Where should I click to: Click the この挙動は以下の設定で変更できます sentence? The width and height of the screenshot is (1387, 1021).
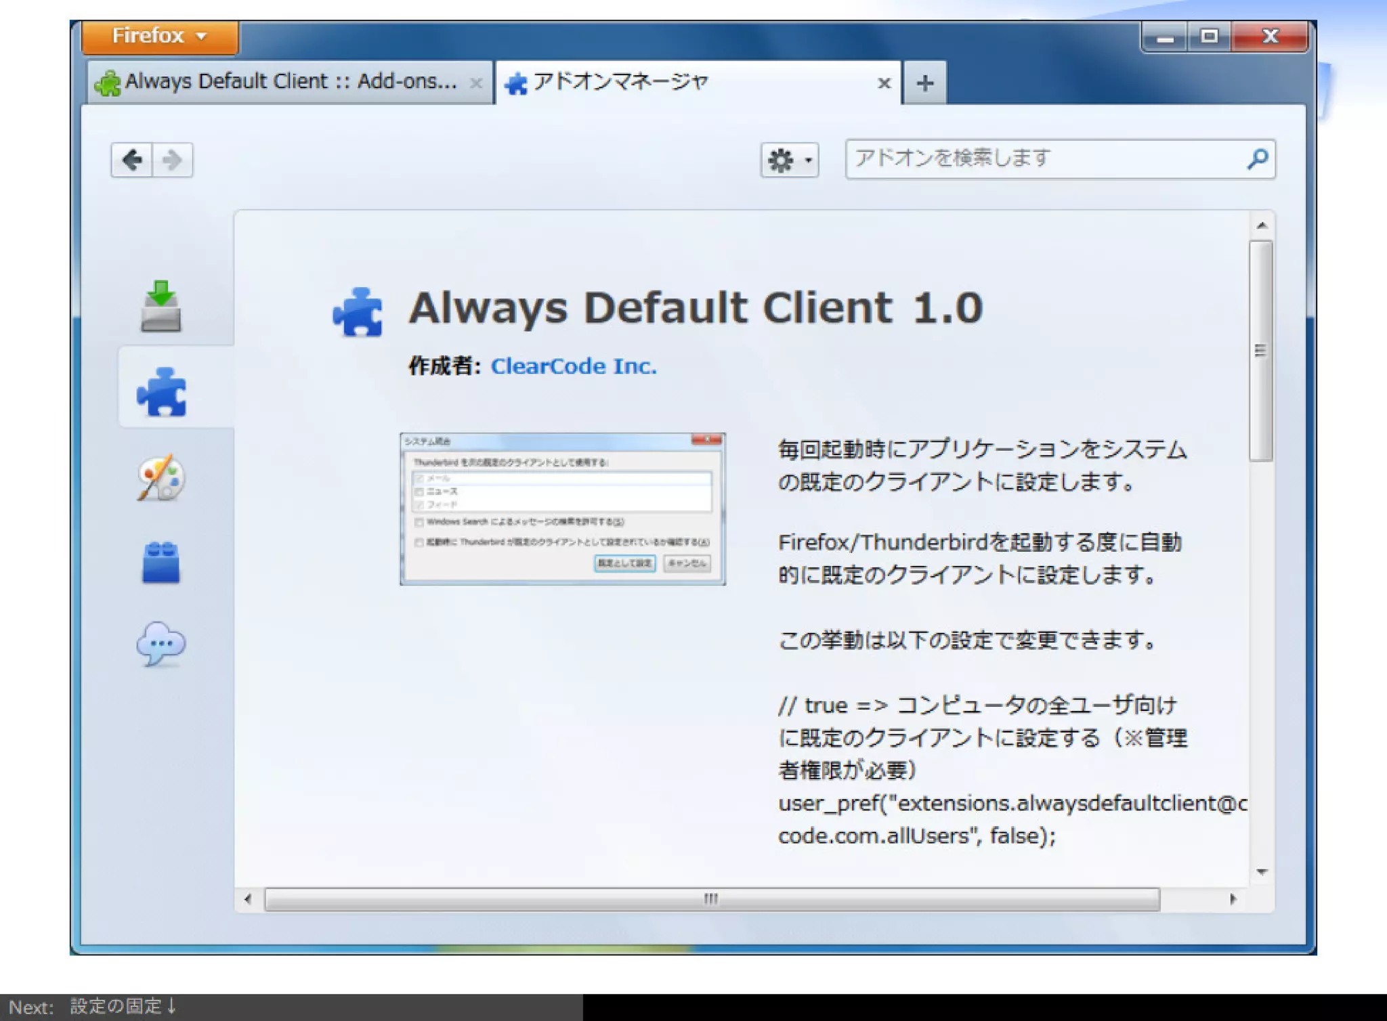click(968, 640)
